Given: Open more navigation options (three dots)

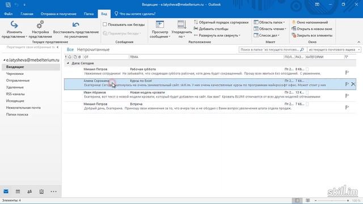Looking at the screenshot, I should coord(53,192).
